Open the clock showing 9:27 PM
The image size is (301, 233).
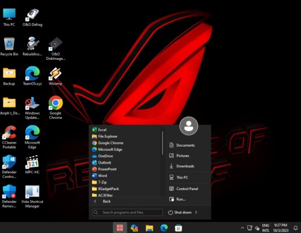tap(281, 228)
